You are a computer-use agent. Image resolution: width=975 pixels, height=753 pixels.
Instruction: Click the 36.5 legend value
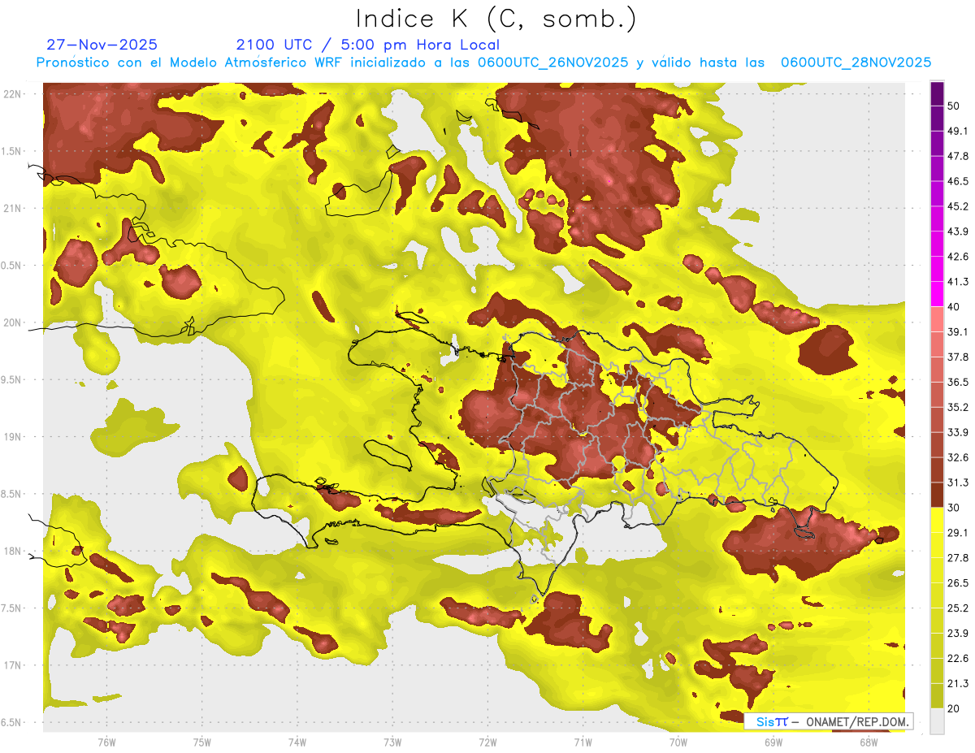[958, 382]
